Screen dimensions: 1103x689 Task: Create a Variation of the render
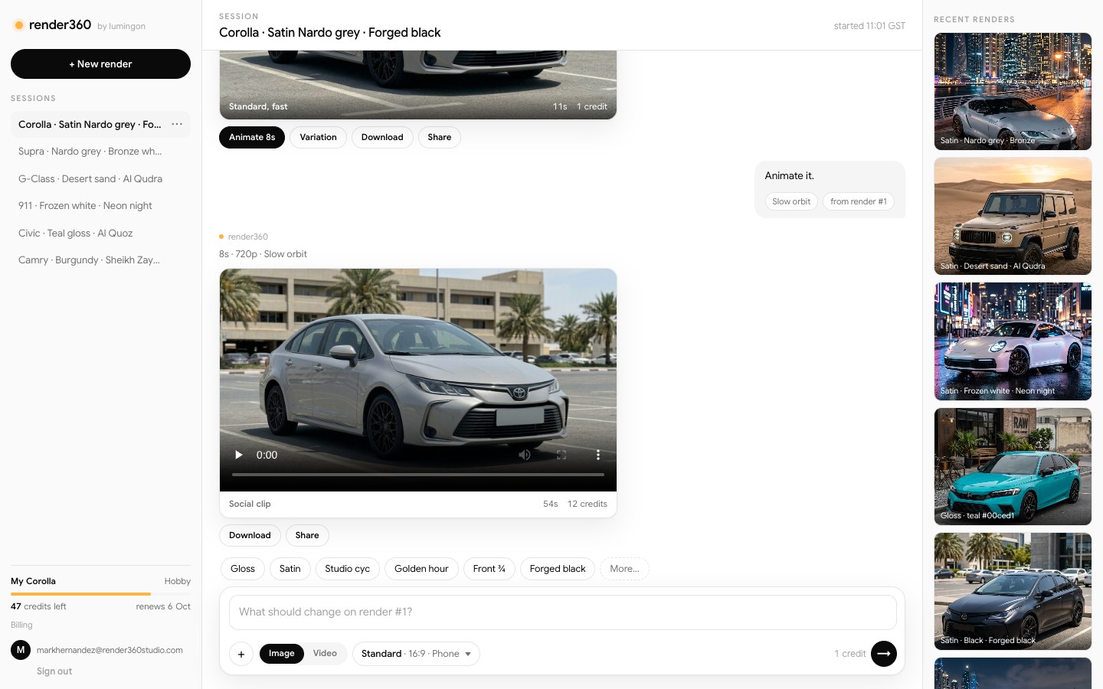pyautogui.click(x=318, y=137)
